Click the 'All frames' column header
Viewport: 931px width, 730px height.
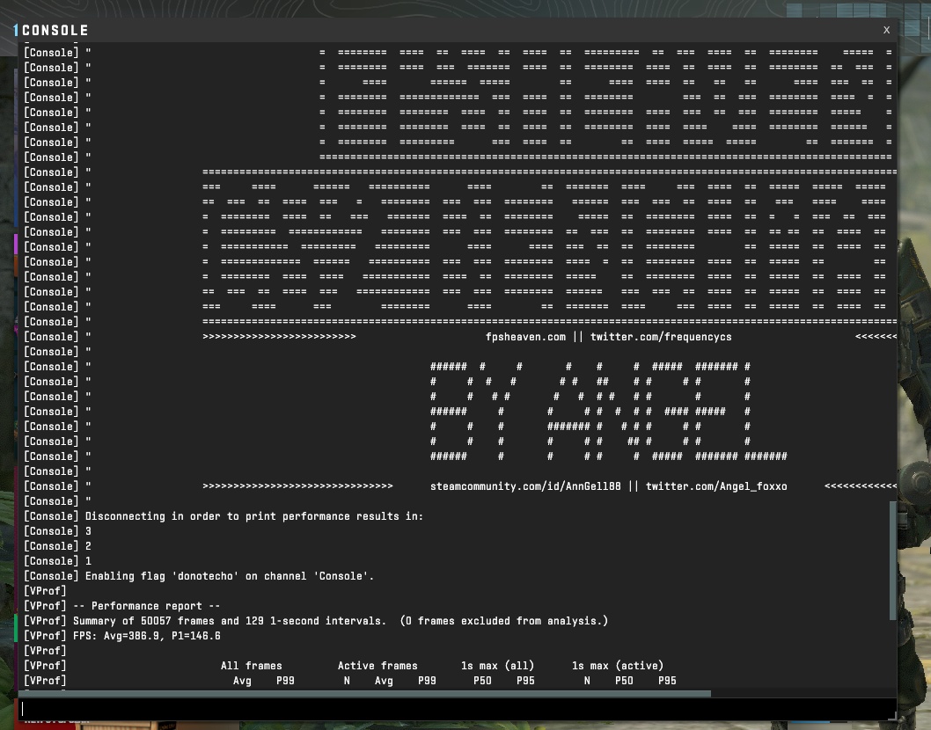click(x=252, y=666)
